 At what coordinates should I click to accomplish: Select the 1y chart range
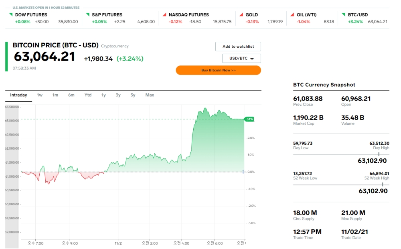coord(103,95)
